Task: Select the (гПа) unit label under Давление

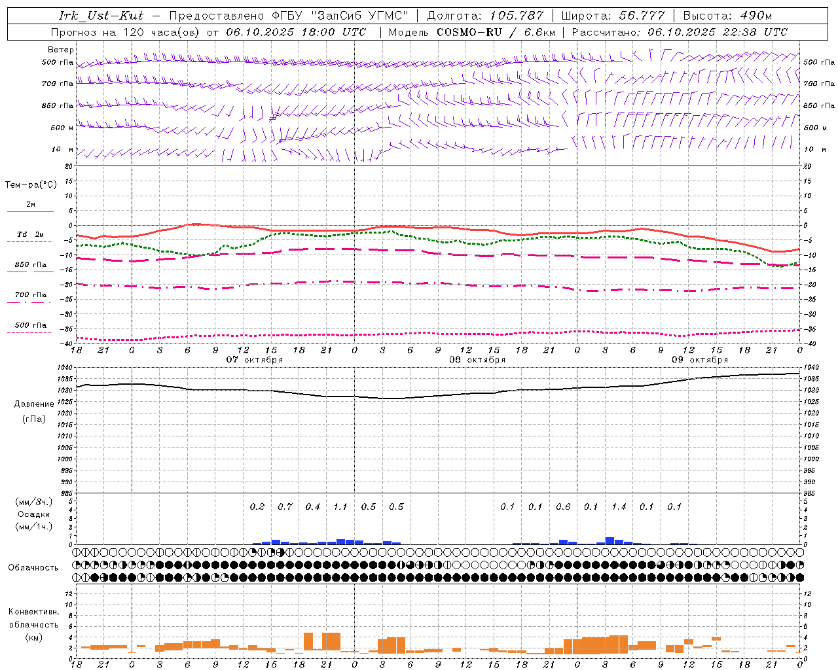Action: pyautogui.click(x=34, y=419)
